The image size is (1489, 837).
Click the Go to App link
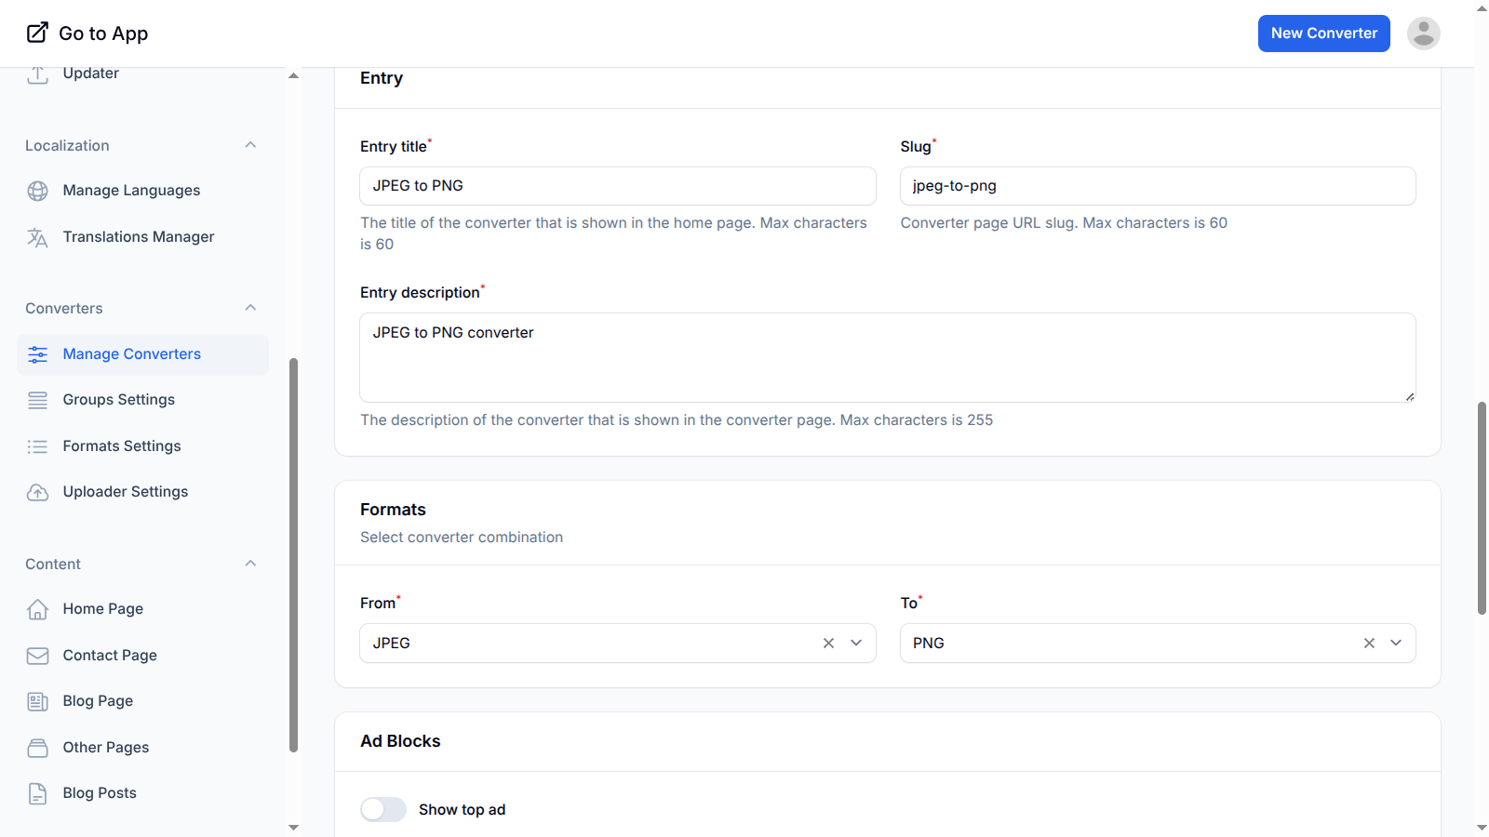tap(87, 33)
